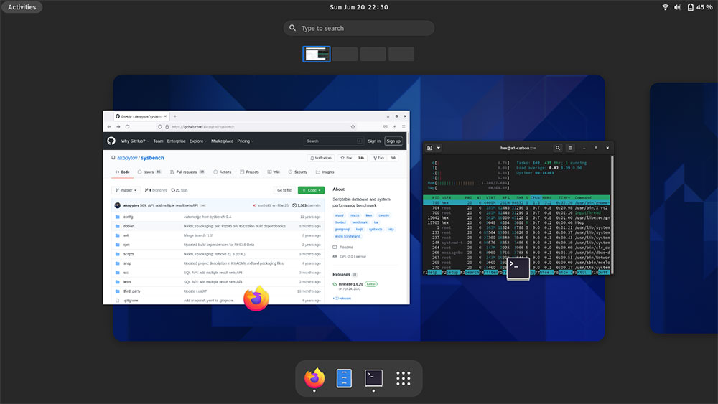Click the Wi-Fi icon in top bar
Screen dimensions: 718x404
click(666, 7)
